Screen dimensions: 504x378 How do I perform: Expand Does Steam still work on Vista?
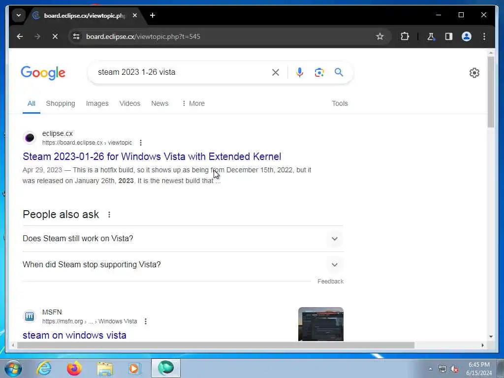[183, 239]
